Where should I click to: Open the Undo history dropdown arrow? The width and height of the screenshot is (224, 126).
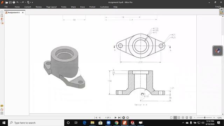(20, 2)
